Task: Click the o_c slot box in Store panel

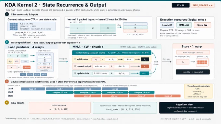Action: tap(183, 62)
